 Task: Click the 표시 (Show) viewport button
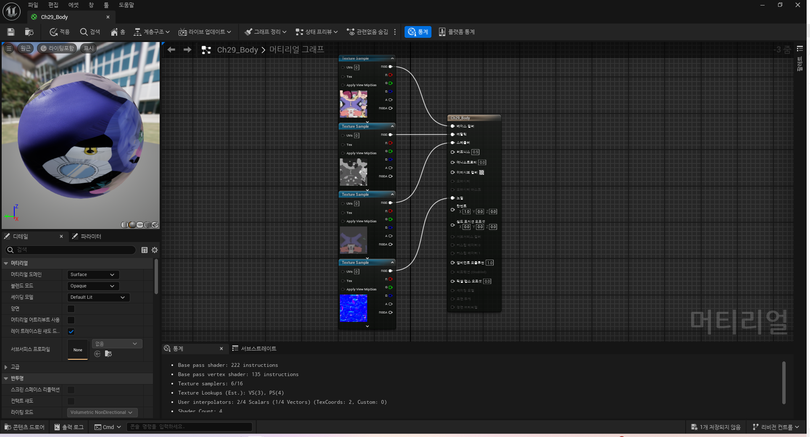(x=88, y=48)
